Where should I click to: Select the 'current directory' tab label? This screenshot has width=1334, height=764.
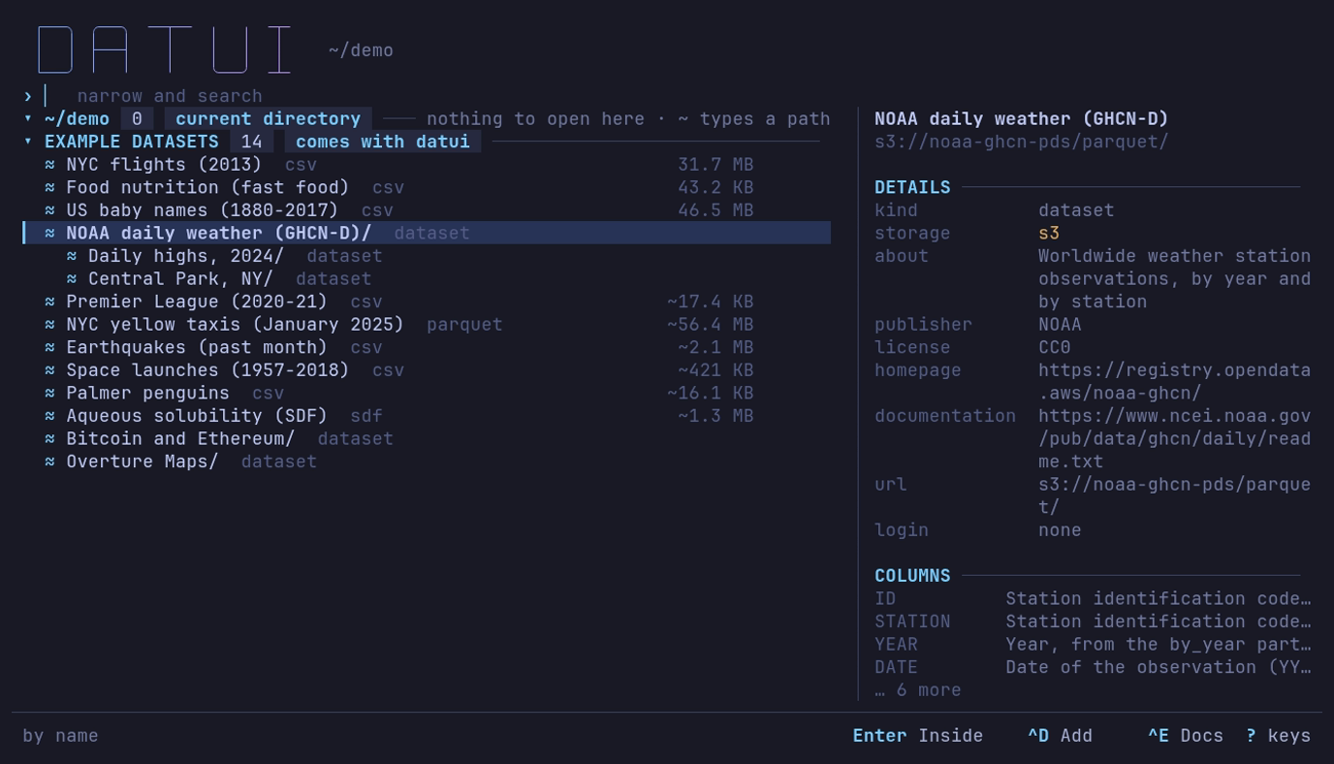point(268,119)
